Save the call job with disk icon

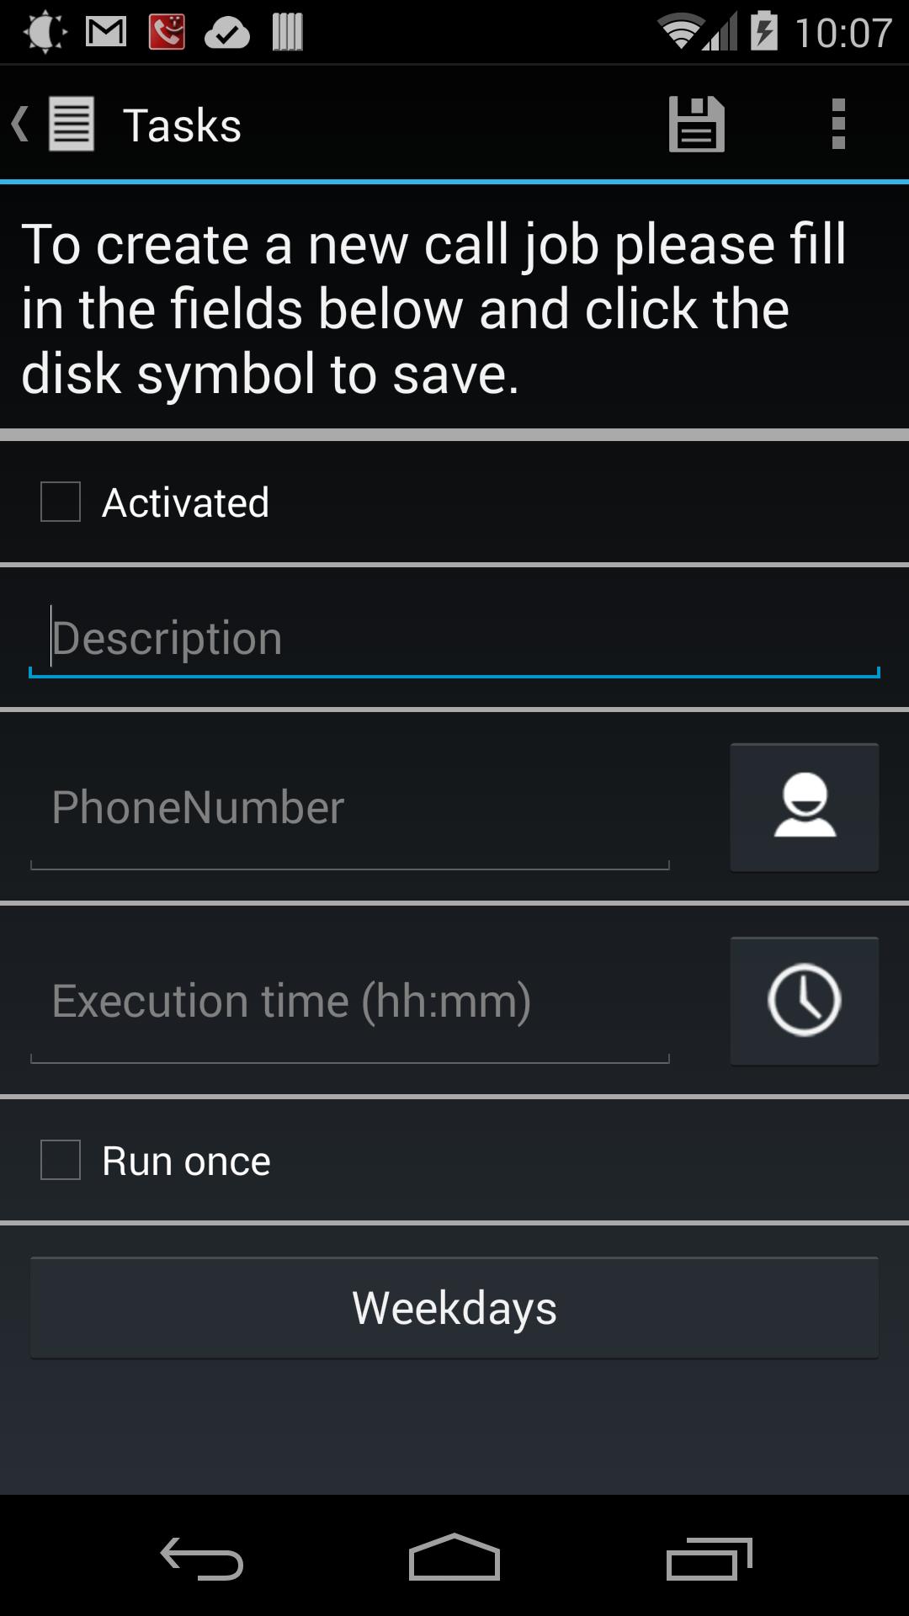click(697, 125)
